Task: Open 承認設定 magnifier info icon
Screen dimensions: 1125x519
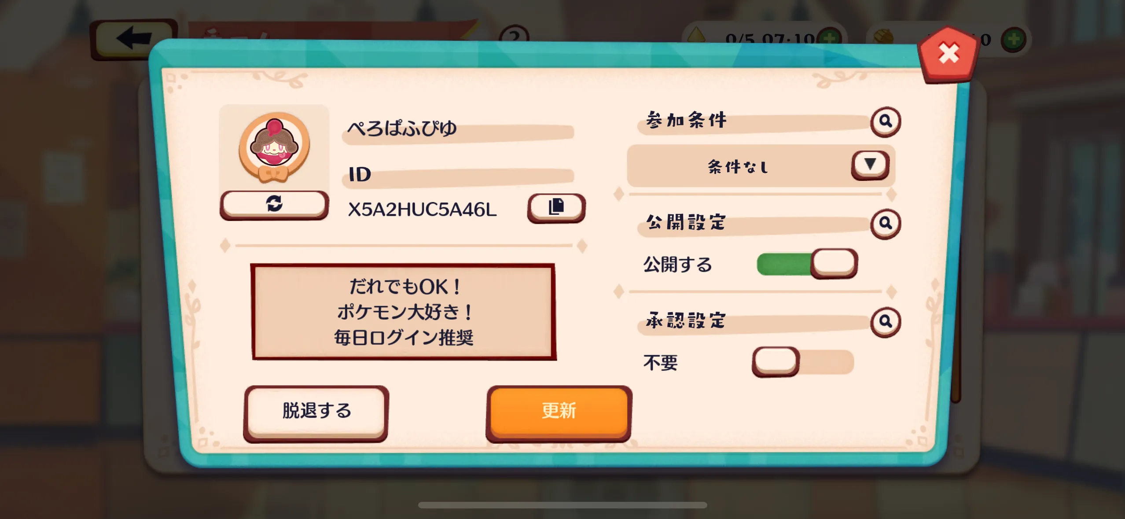Action: pos(885,321)
